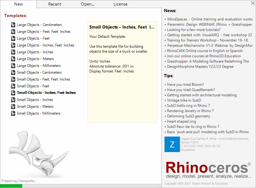Open the Have you tried Bloom? tip

pyautogui.click(x=185, y=85)
